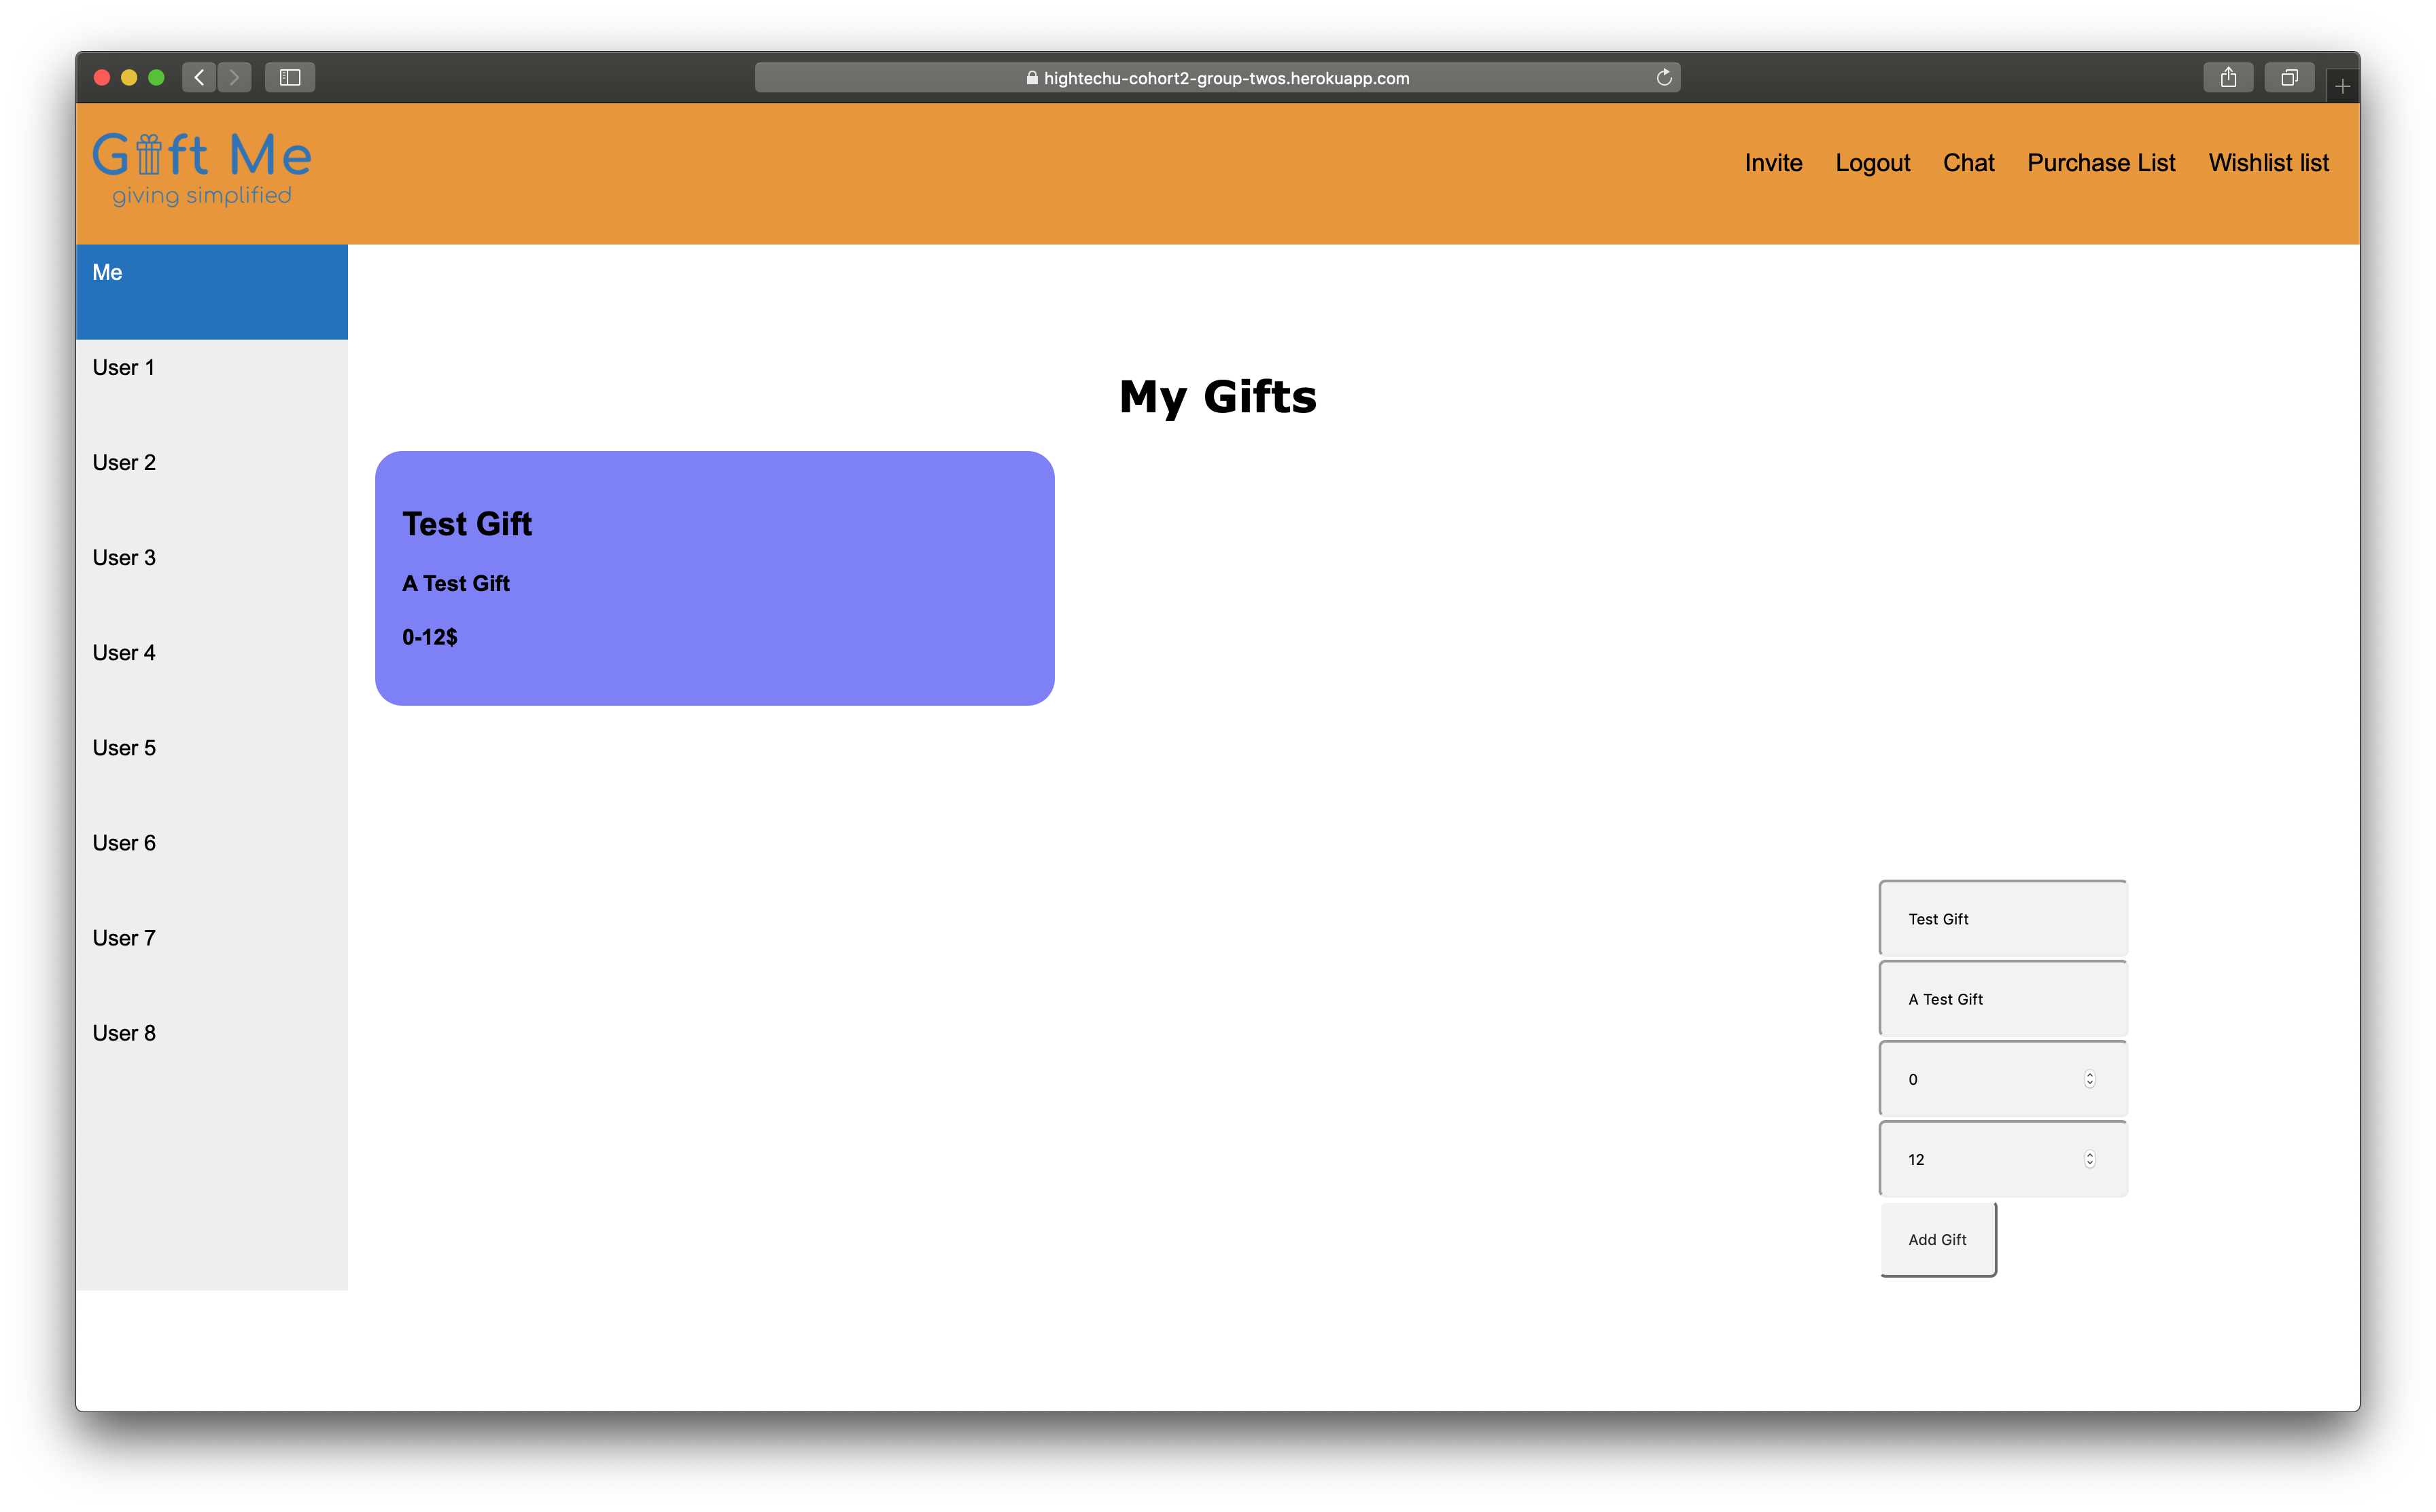2436x1512 pixels.
Task: Select the Chat navigation item
Action: click(1967, 162)
